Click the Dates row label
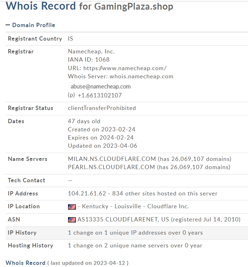 pyautogui.click(x=16, y=121)
